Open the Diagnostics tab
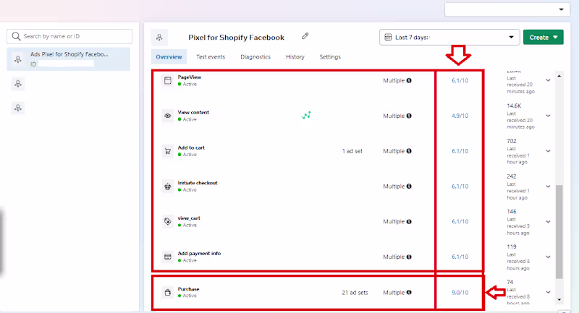579x313 pixels. click(255, 56)
